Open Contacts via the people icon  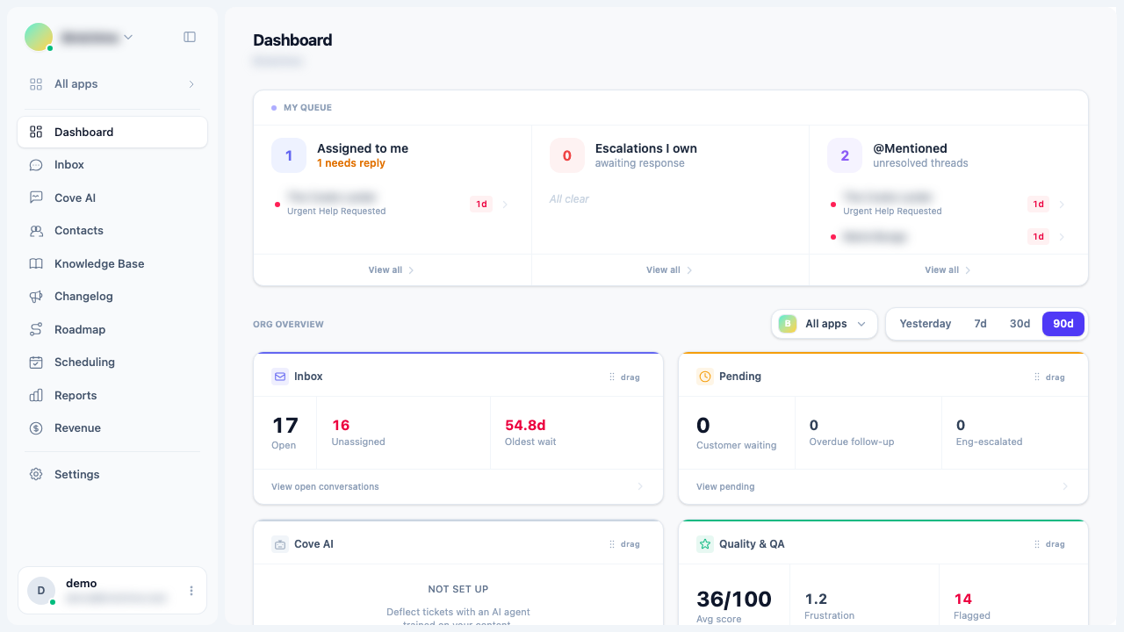tap(36, 231)
